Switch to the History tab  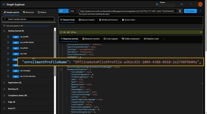tap(42, 12)
